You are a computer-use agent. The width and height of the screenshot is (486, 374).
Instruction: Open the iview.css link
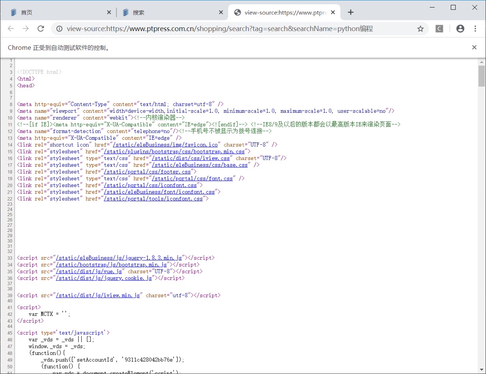(x=191, y=158)
